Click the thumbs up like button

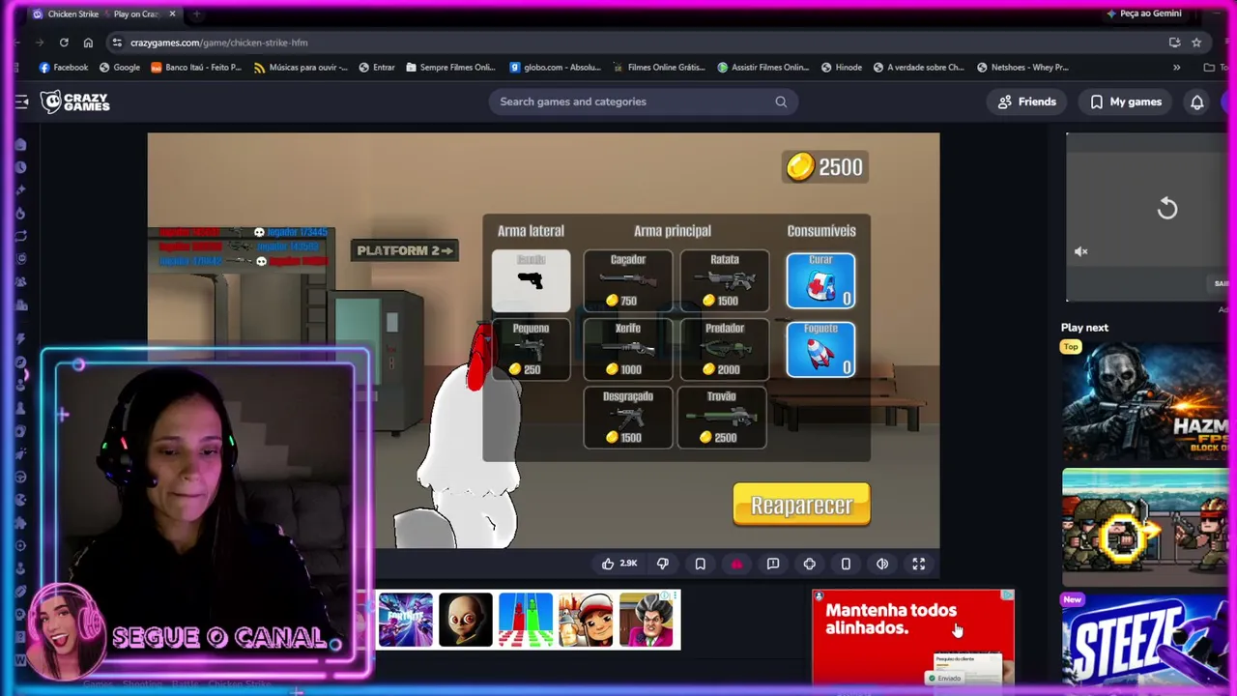608,564
